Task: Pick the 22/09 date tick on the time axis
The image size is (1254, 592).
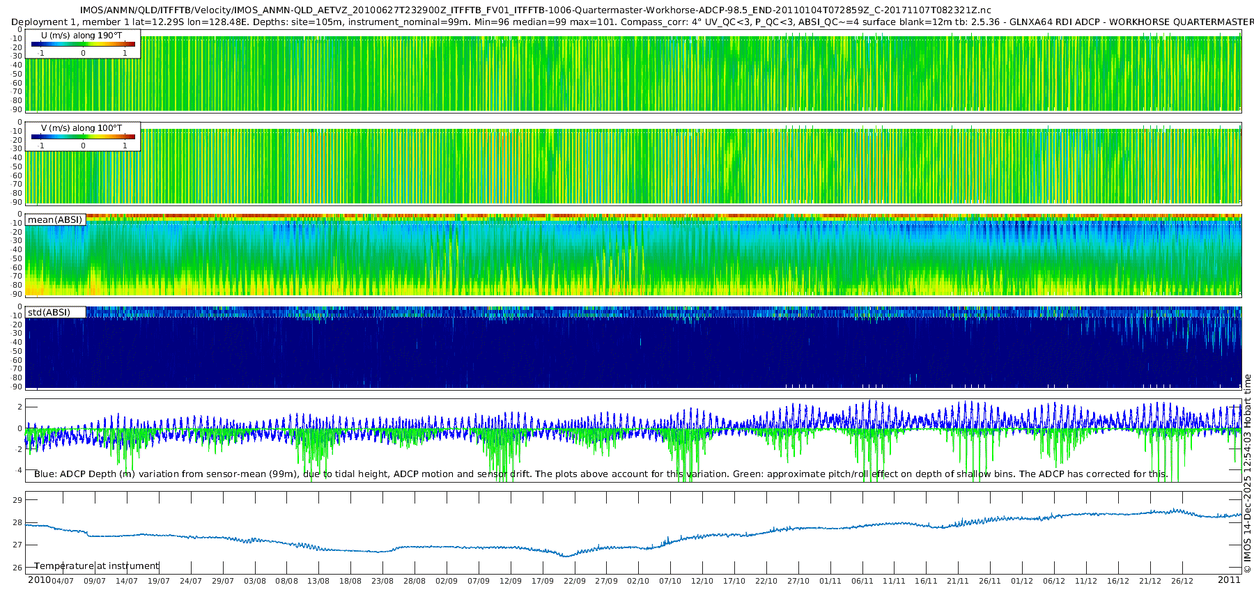Action: 574,581
